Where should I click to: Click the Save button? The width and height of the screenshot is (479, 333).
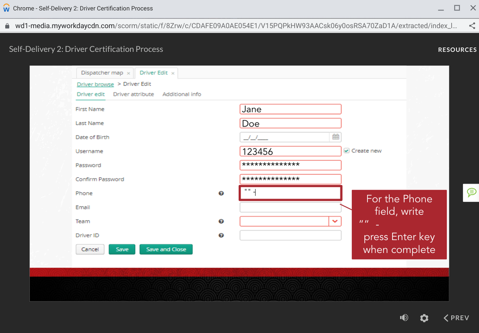tap(122, 249)
